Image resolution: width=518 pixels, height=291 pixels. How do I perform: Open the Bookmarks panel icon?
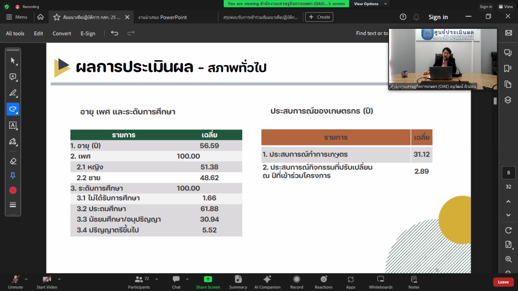pos(508,68)
